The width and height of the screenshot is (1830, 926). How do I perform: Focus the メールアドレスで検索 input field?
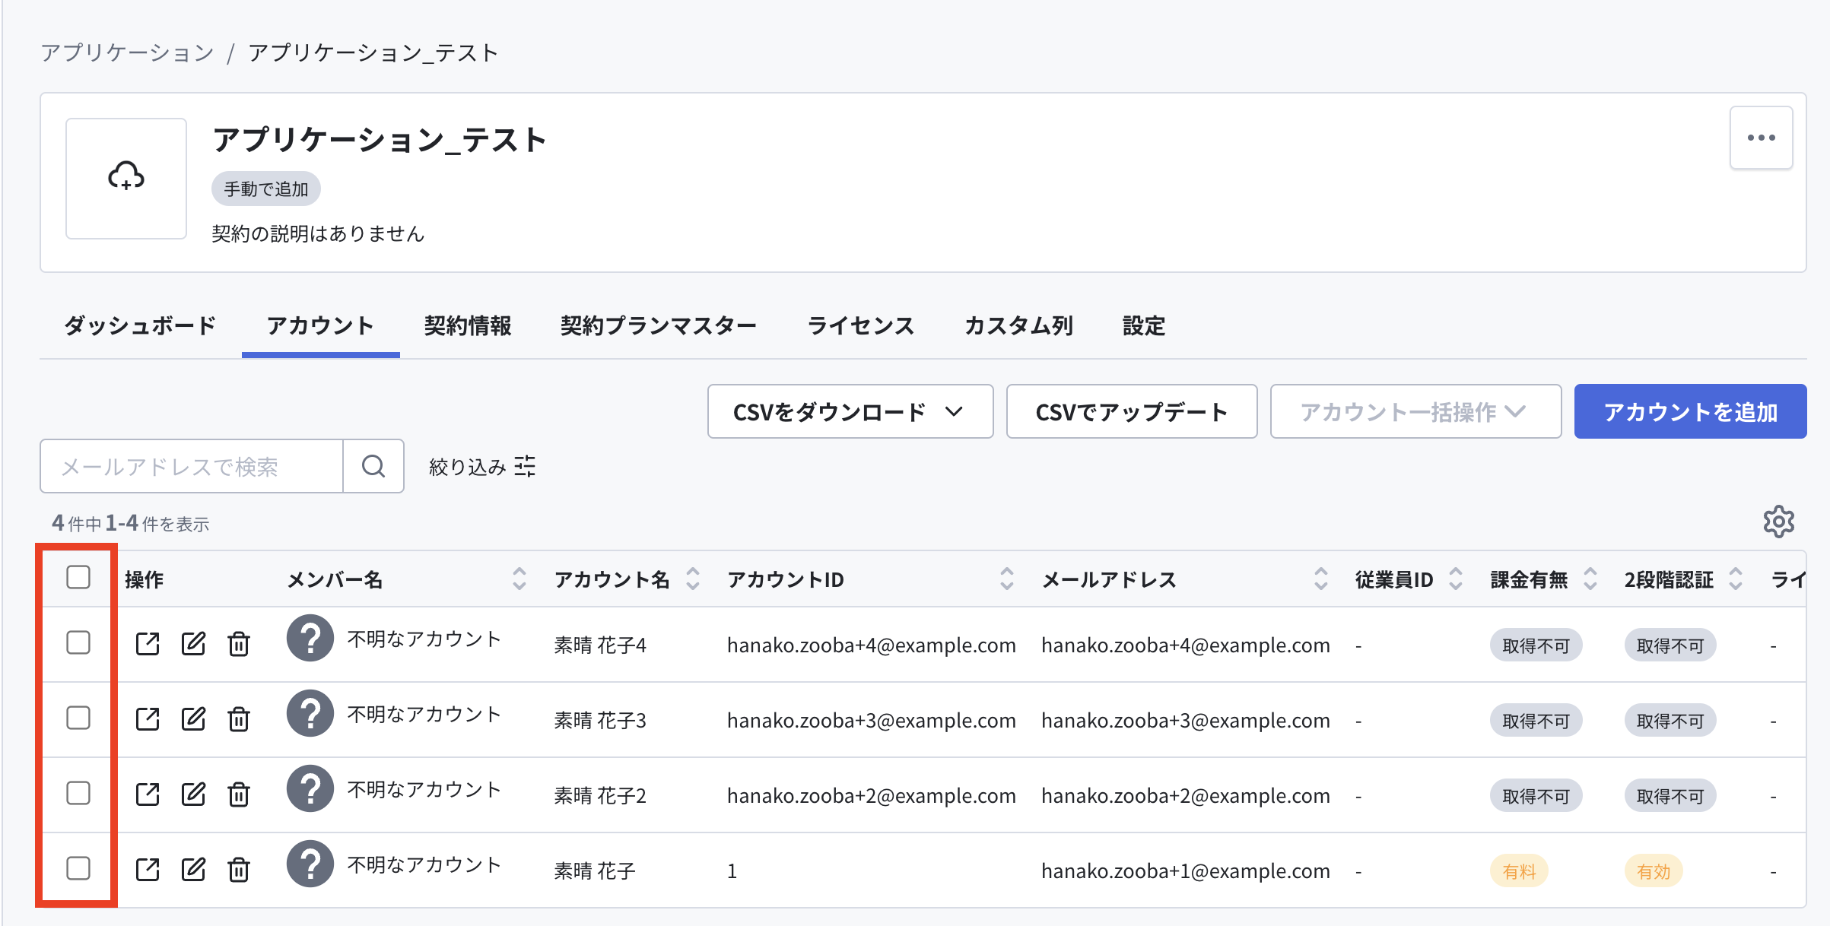(x=192, y=466)
